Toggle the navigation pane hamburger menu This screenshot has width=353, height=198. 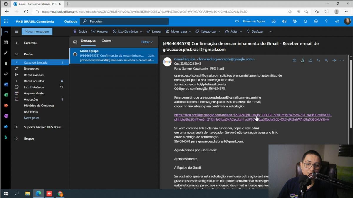[x=16, y=31]
